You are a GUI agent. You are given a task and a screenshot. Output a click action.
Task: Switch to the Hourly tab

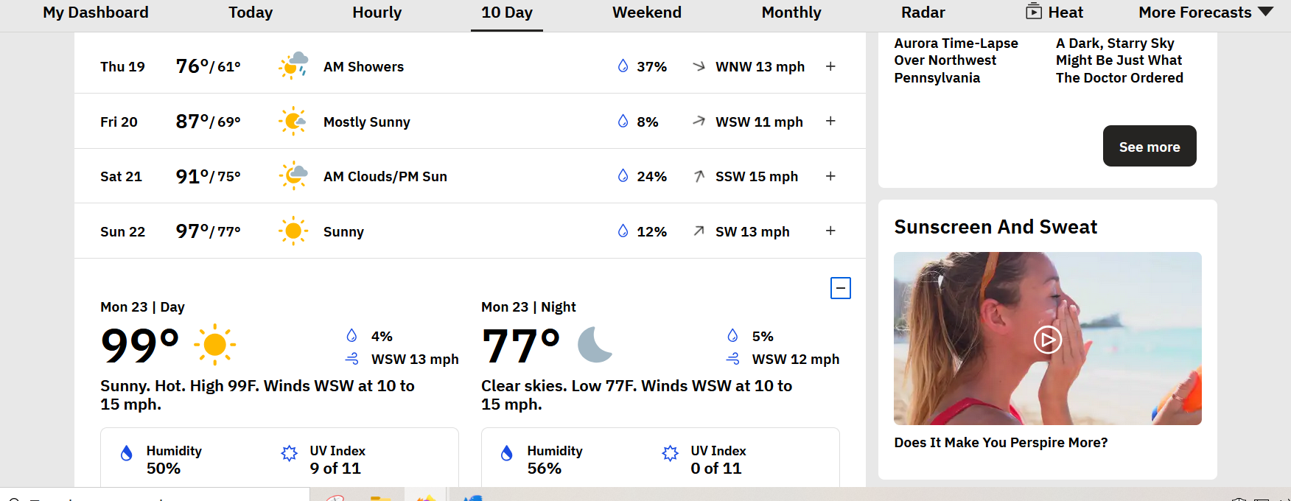point(377,12)
